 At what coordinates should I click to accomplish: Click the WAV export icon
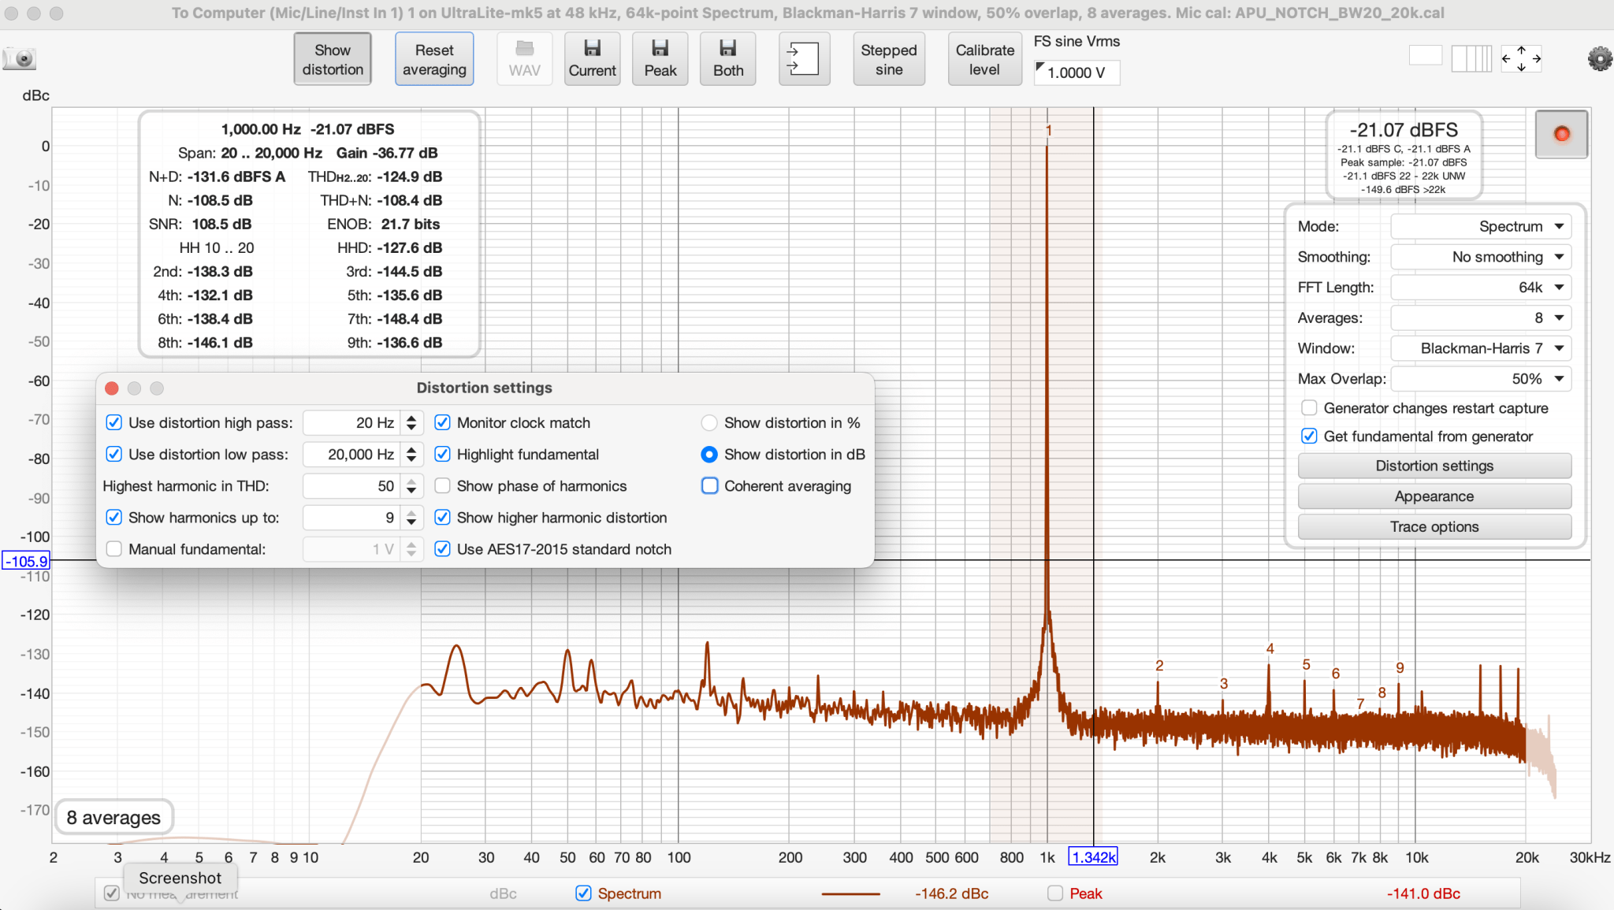click(x=525, y=59)
